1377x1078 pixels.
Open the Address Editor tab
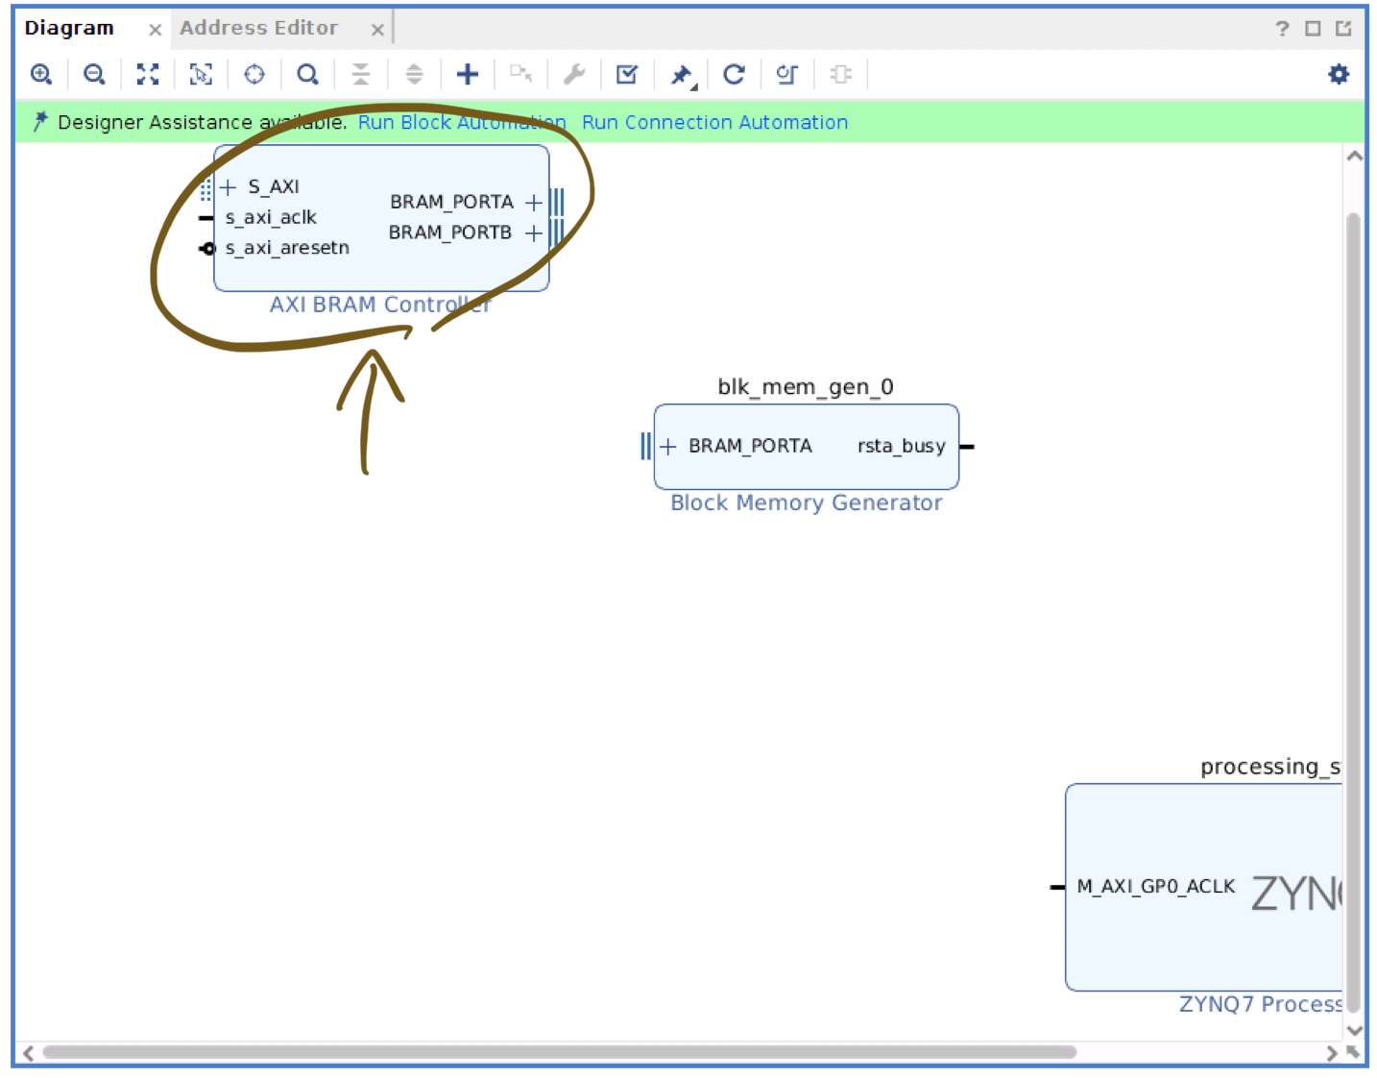(259, 28)
